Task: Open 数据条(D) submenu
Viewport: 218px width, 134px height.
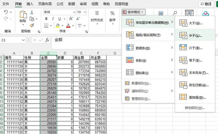Action: pyautogui.click(x=149, y=48)
